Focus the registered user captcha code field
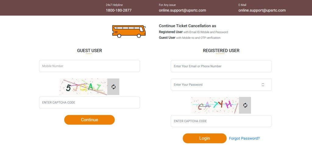The width and height of the screenshot is (312, 145). (221, 121)
